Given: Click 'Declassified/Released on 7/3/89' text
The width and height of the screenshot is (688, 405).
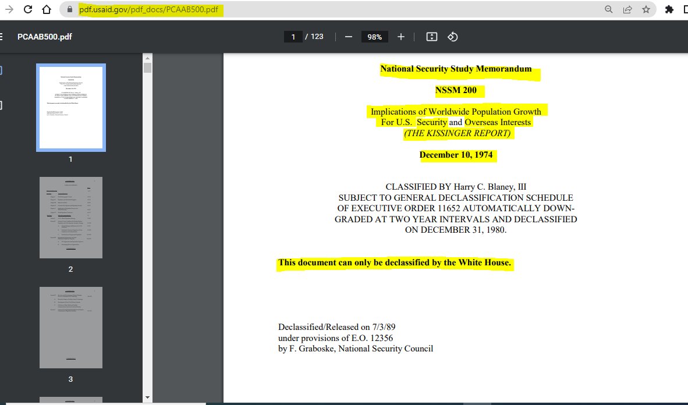Looking at the screenshot, I should tap(336, 328).
